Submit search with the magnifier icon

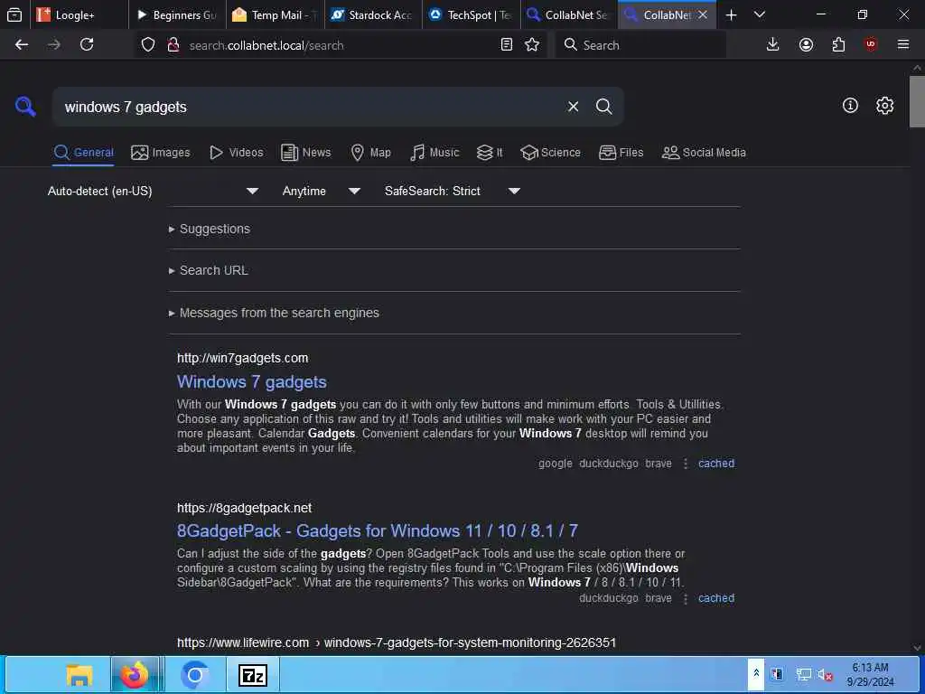[603, 107]
